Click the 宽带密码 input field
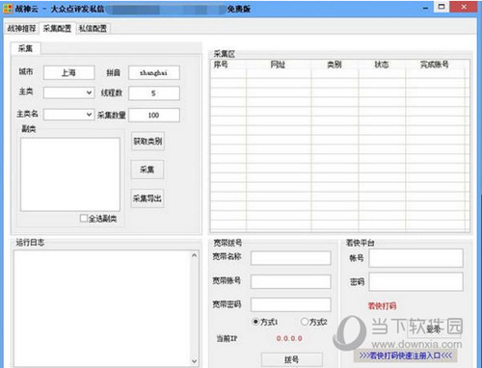 coord(291,304)
